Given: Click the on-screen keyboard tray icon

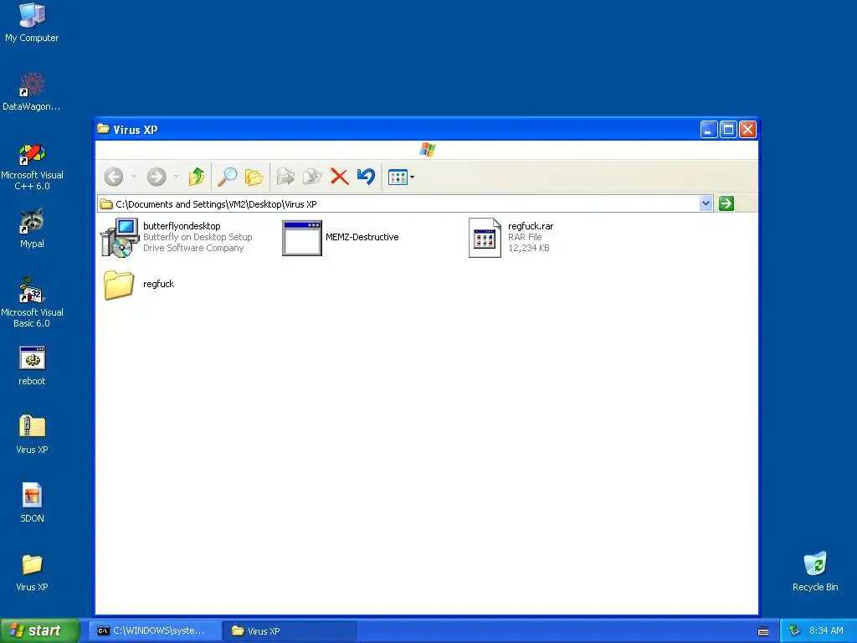Looking at the screenshot, I should pos(763,631).
